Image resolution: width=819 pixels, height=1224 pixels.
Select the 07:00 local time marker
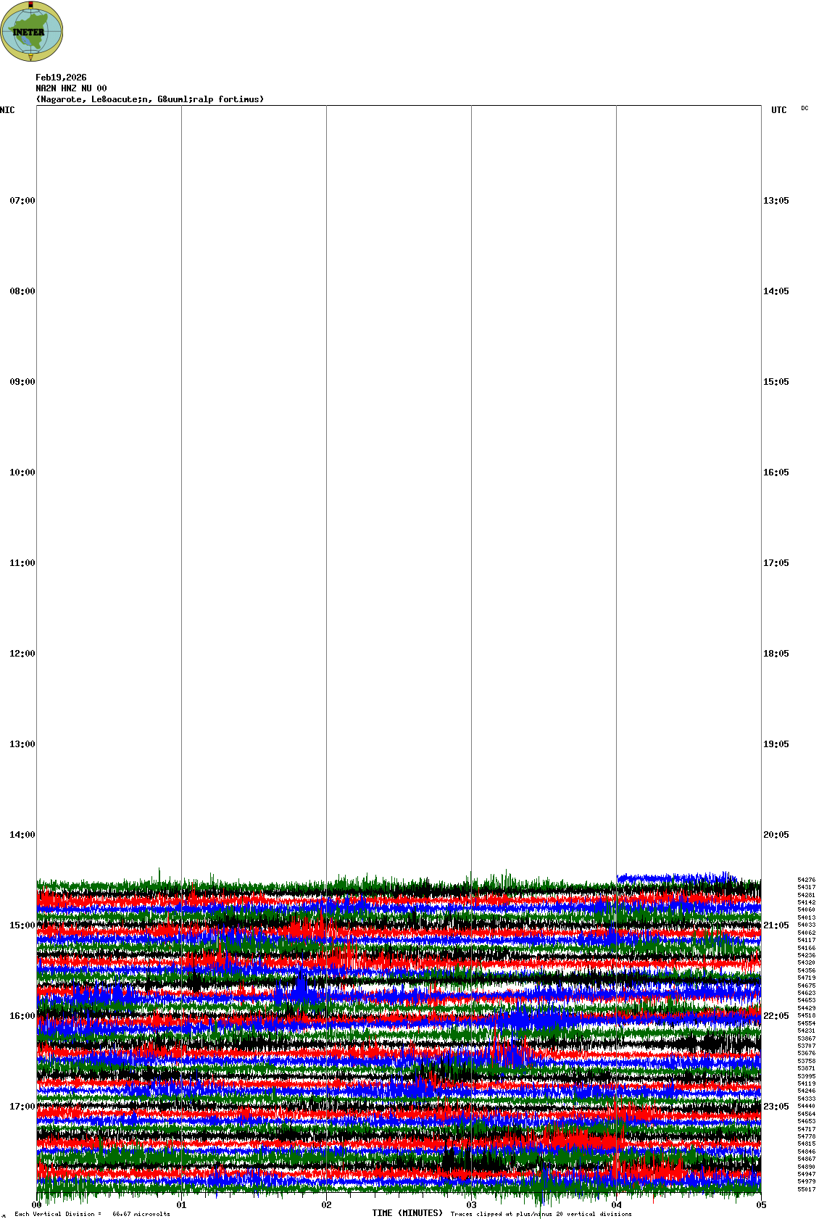[22, 201]
